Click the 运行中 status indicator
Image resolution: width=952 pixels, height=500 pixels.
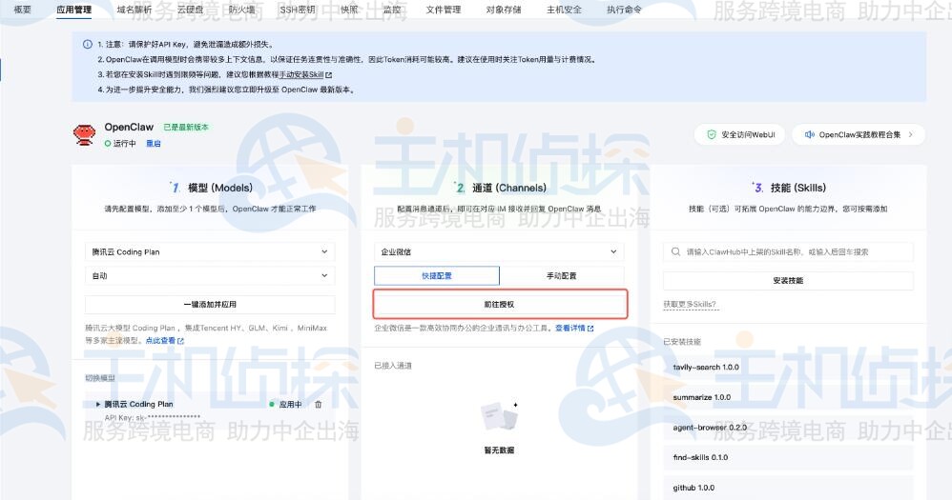[x=120, y=144]
